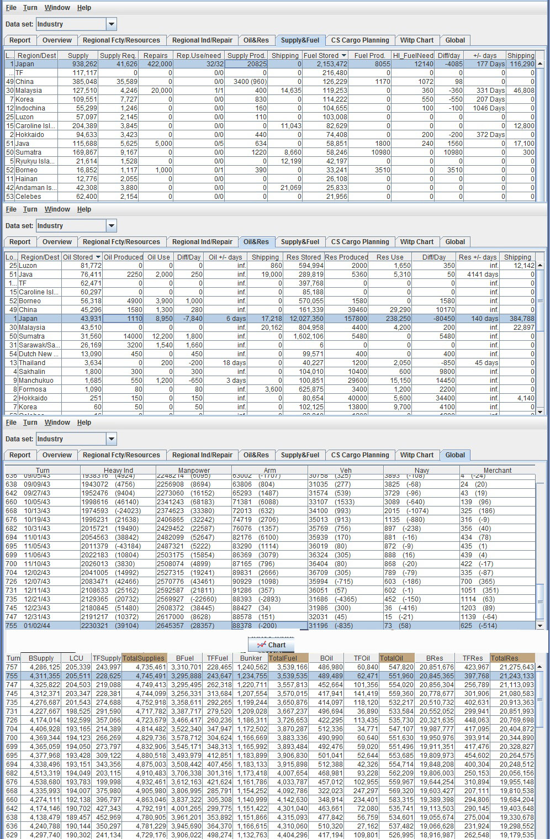Click the TotalSupplies column header
This screenshot has width=550, height=839.
(x=144, y=658)
